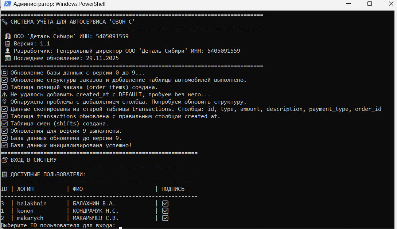Click the ID value '3' in the balakhnin row
Image resolution: width=397 pixels, height=229 pixels.
(x=2, y=204)
